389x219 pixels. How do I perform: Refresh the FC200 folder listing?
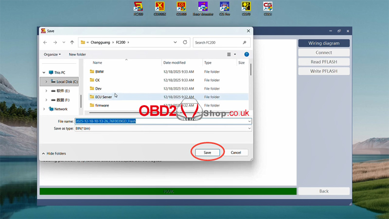(185, 42)
